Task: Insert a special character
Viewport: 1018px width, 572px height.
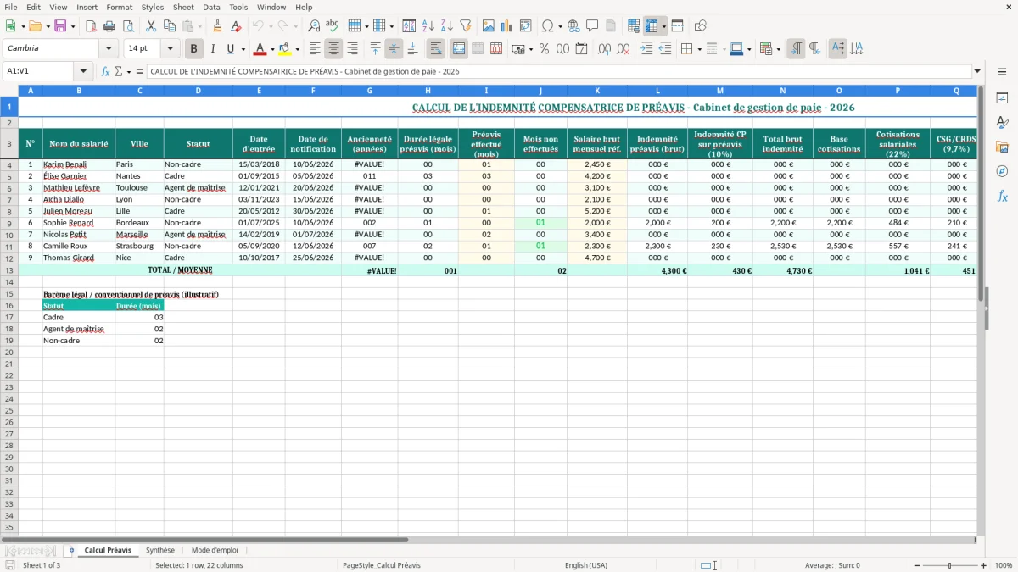Action: (x=547, y=26)
